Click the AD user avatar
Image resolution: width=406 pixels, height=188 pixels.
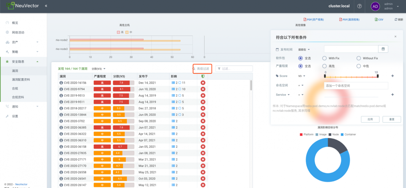[375, 6]
